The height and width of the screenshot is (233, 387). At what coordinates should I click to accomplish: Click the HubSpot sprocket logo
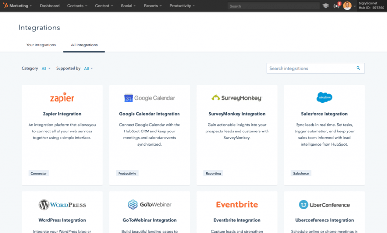pyautogui.click(x=5, y=5)
